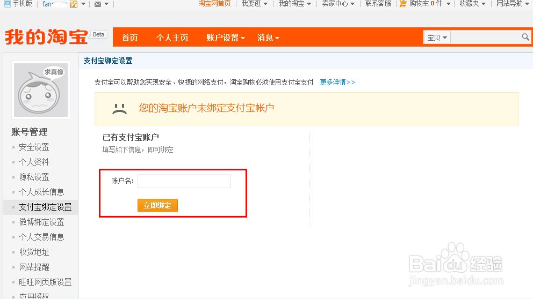This screenshot has height=299, width=533.
Task: Click the search magnifier icon
Action: (x=525, y=37)
